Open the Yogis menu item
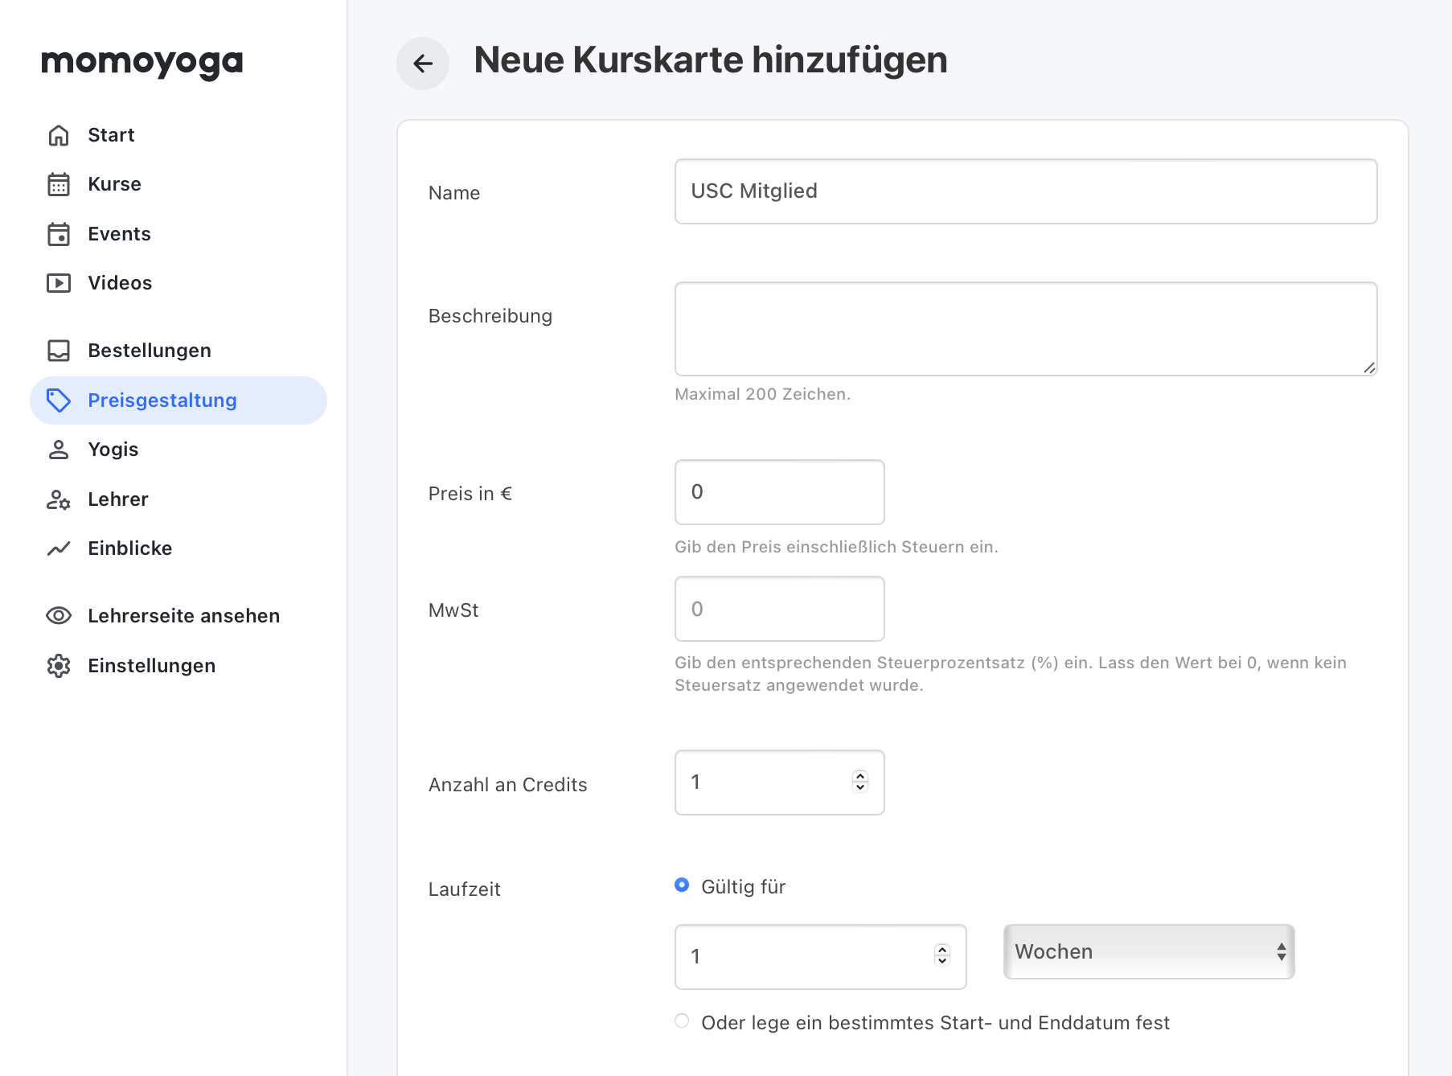1452x1076 pixels. (178, 450)
